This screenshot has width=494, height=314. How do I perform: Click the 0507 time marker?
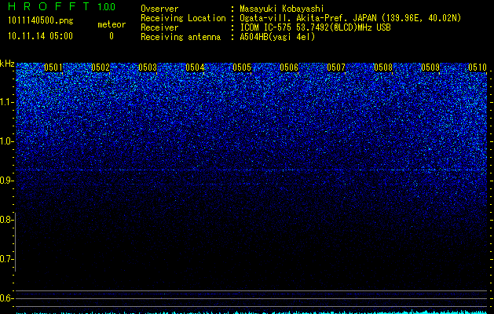336,68
